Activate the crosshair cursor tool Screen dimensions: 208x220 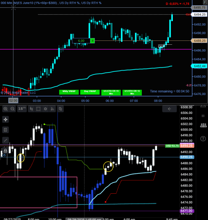6,120
